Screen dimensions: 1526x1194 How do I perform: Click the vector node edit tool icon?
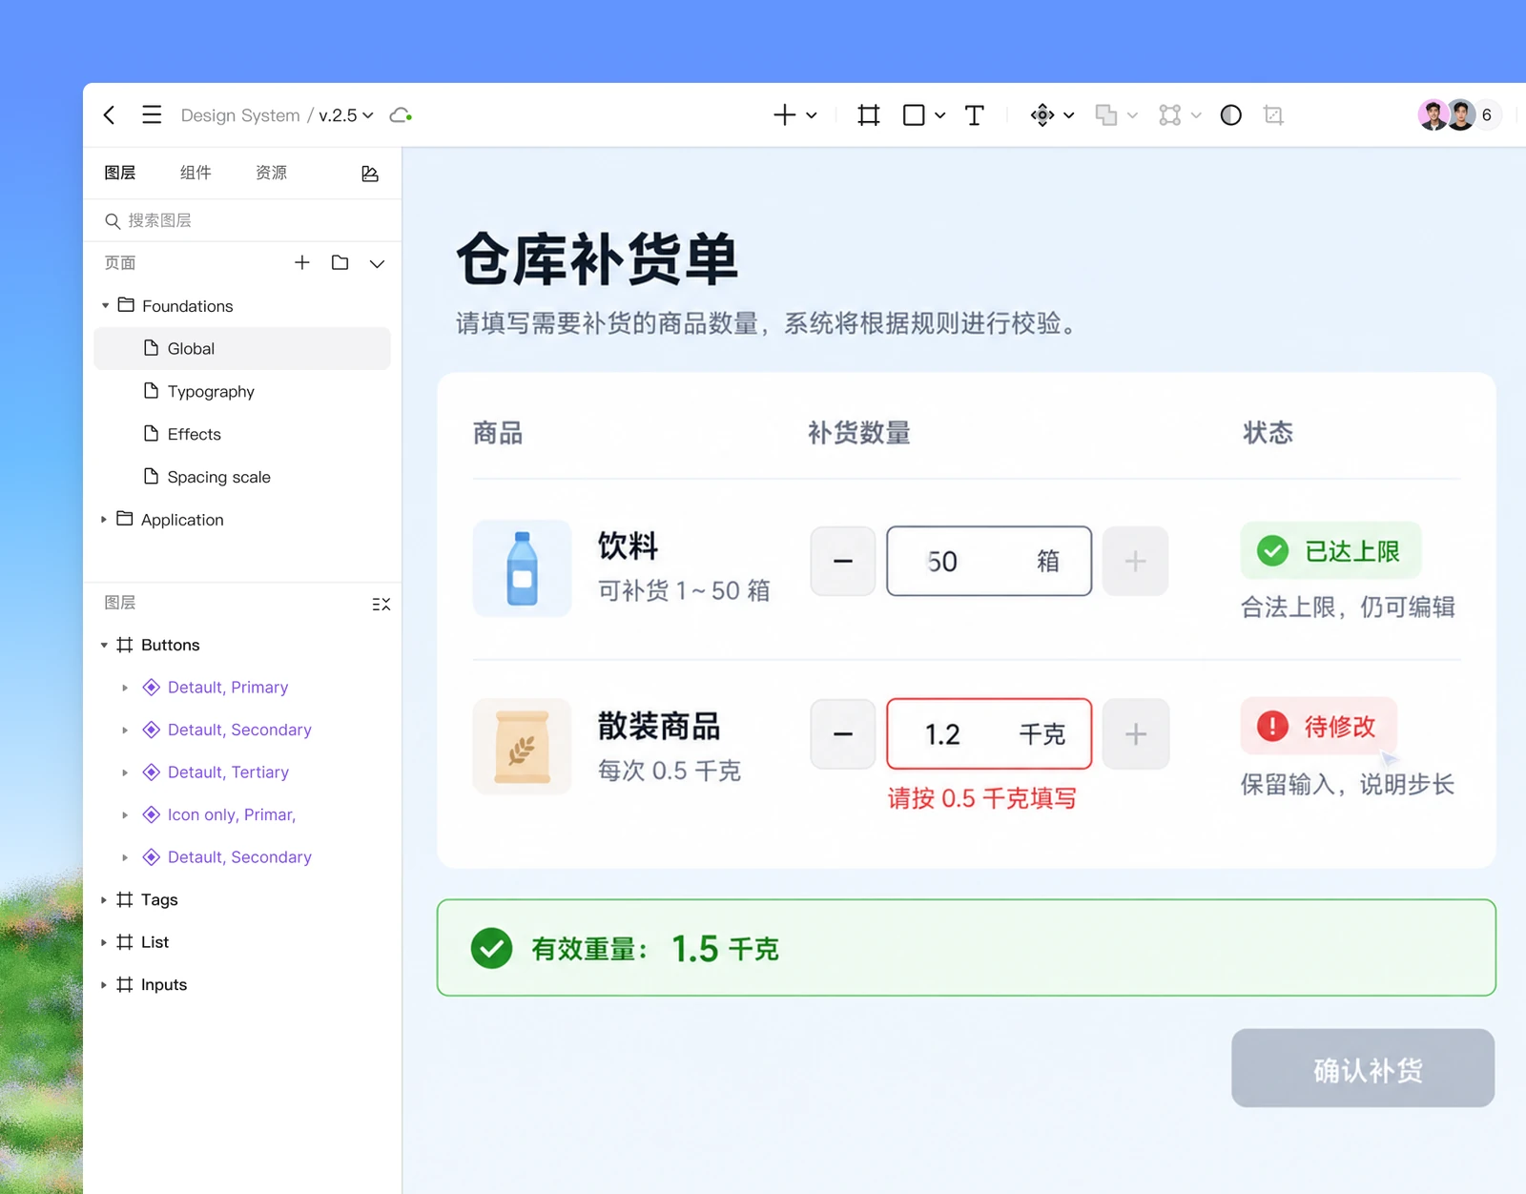(1170, 115)
